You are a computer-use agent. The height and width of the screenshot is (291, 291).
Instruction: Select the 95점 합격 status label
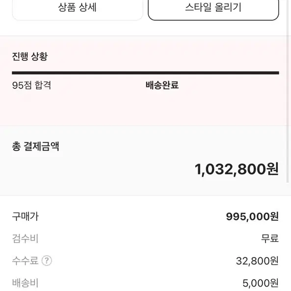(31, 85)
